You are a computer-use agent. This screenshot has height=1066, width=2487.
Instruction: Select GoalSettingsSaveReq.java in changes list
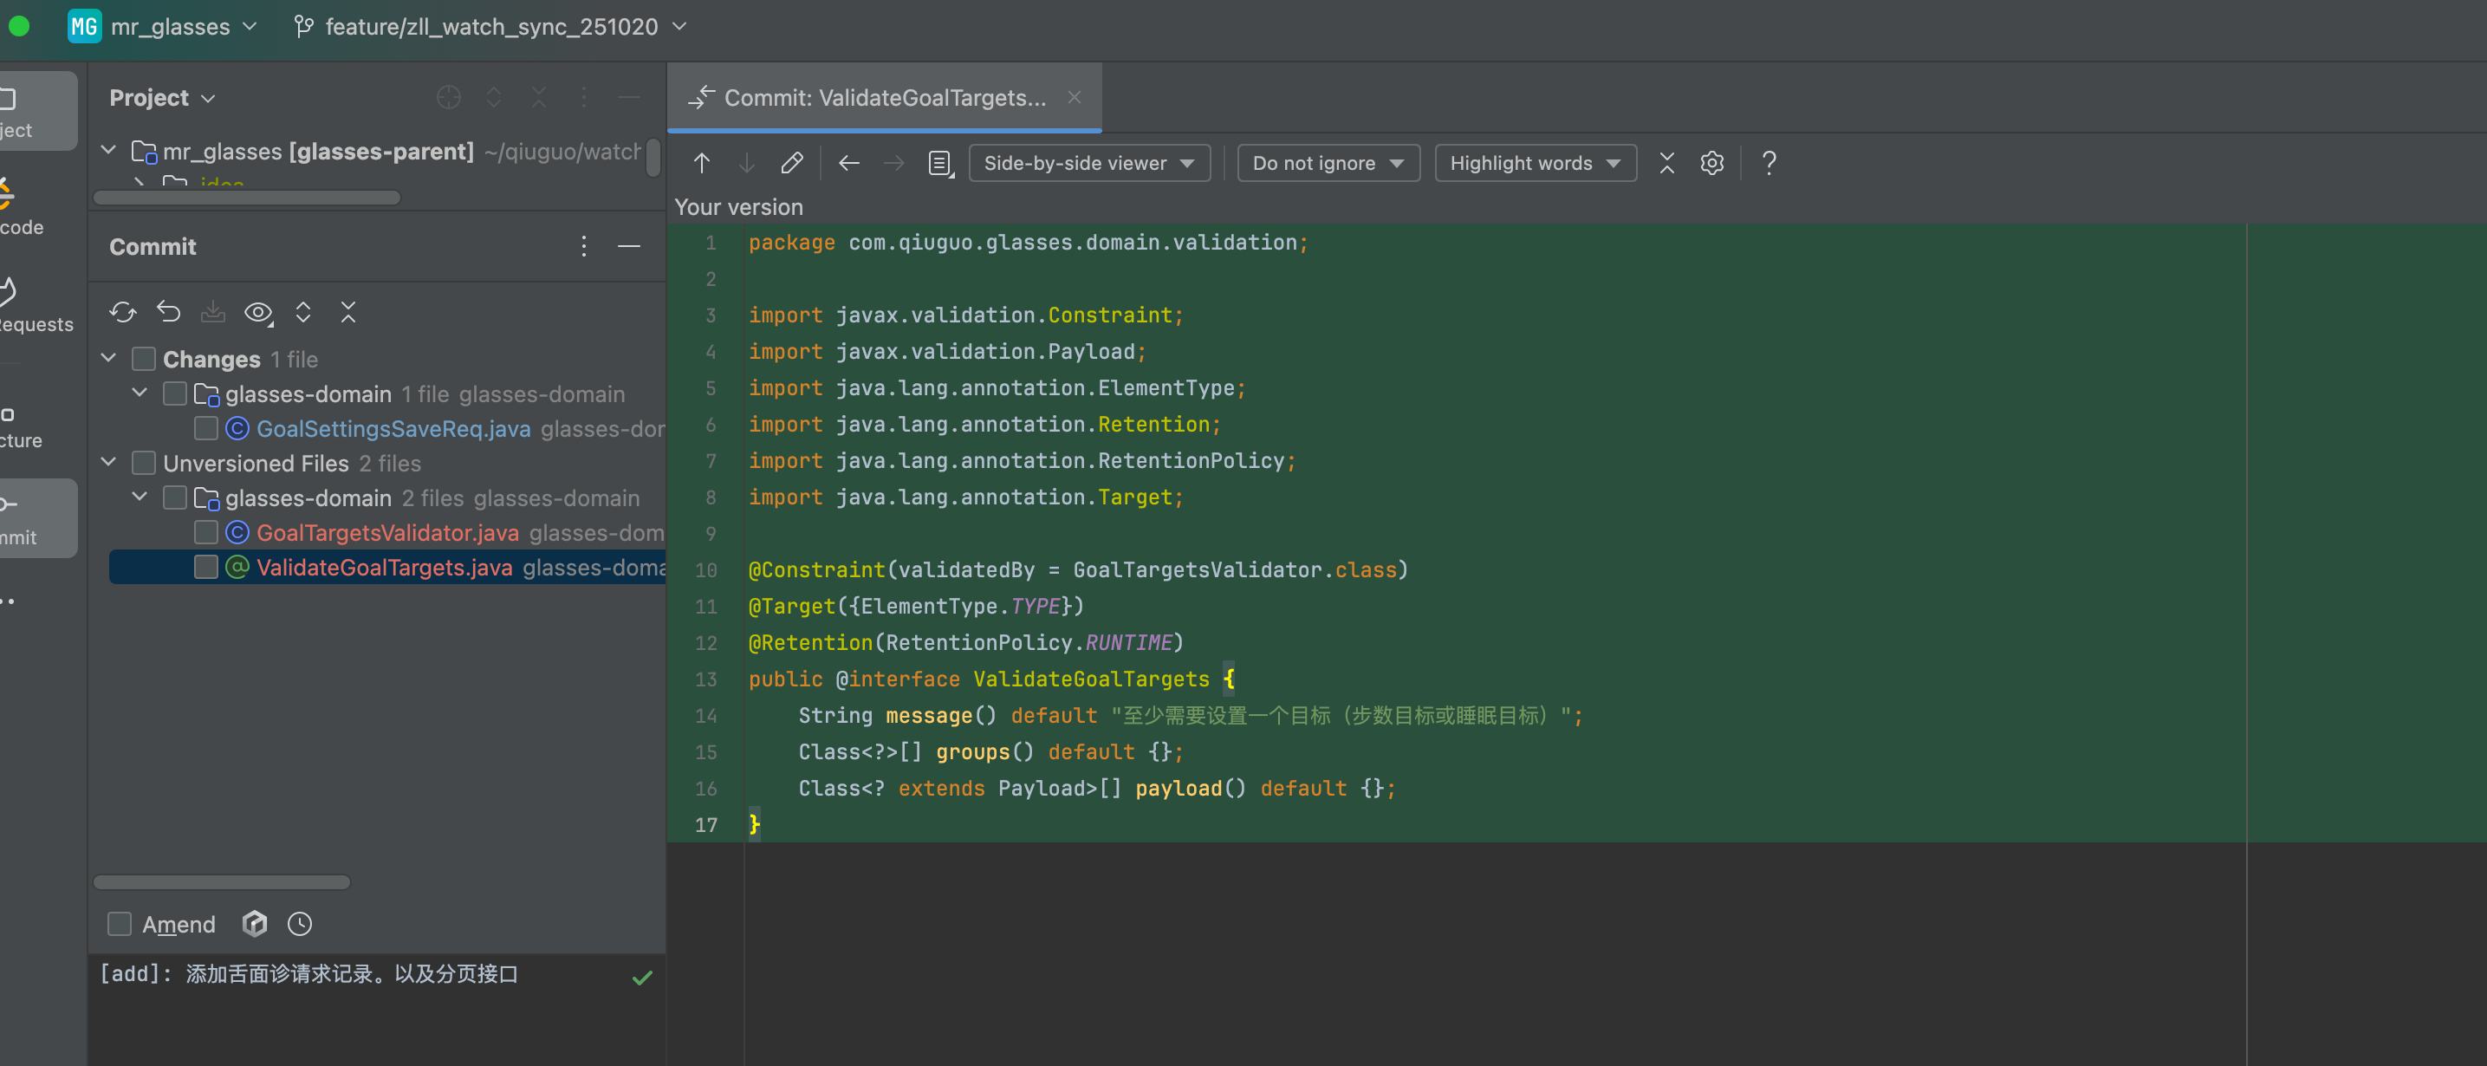tap(393, 429)
